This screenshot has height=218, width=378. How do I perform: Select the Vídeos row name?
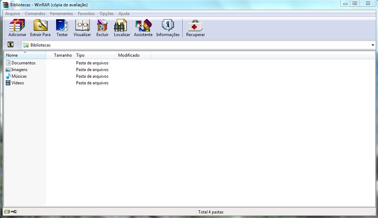click(x=18, y=83)
